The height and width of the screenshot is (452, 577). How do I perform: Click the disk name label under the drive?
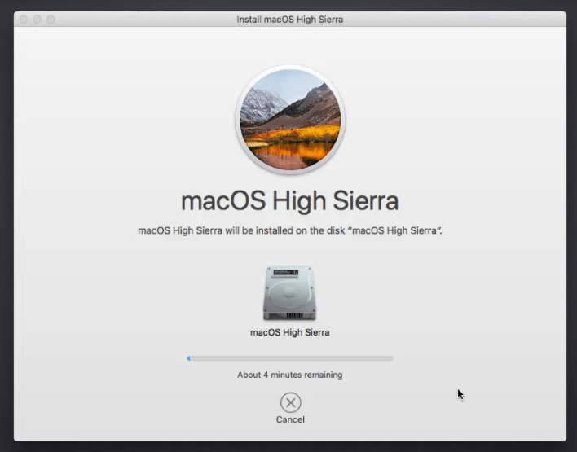click(289, 332)
